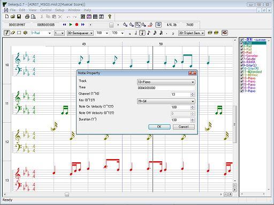Open the Control menu
This screenshot has width=274, height=205.
pos(45,10)
